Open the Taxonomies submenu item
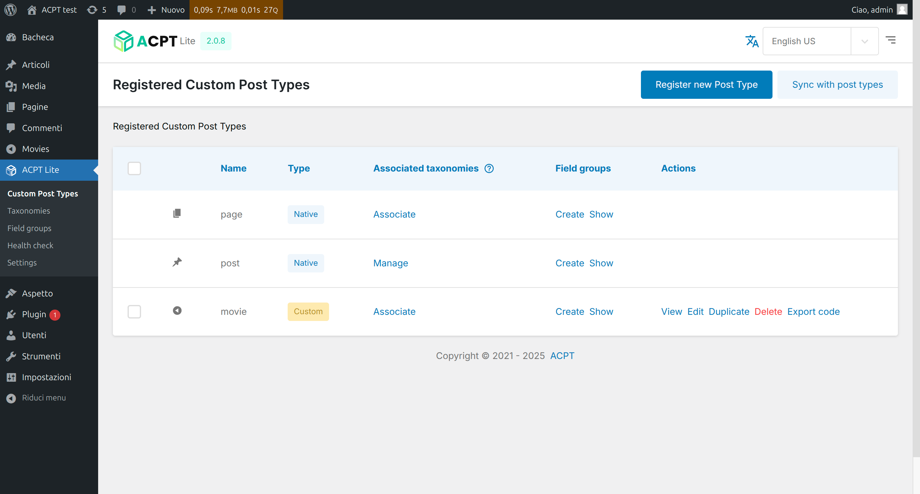This screenshot has height=494, width=920. 29,210
